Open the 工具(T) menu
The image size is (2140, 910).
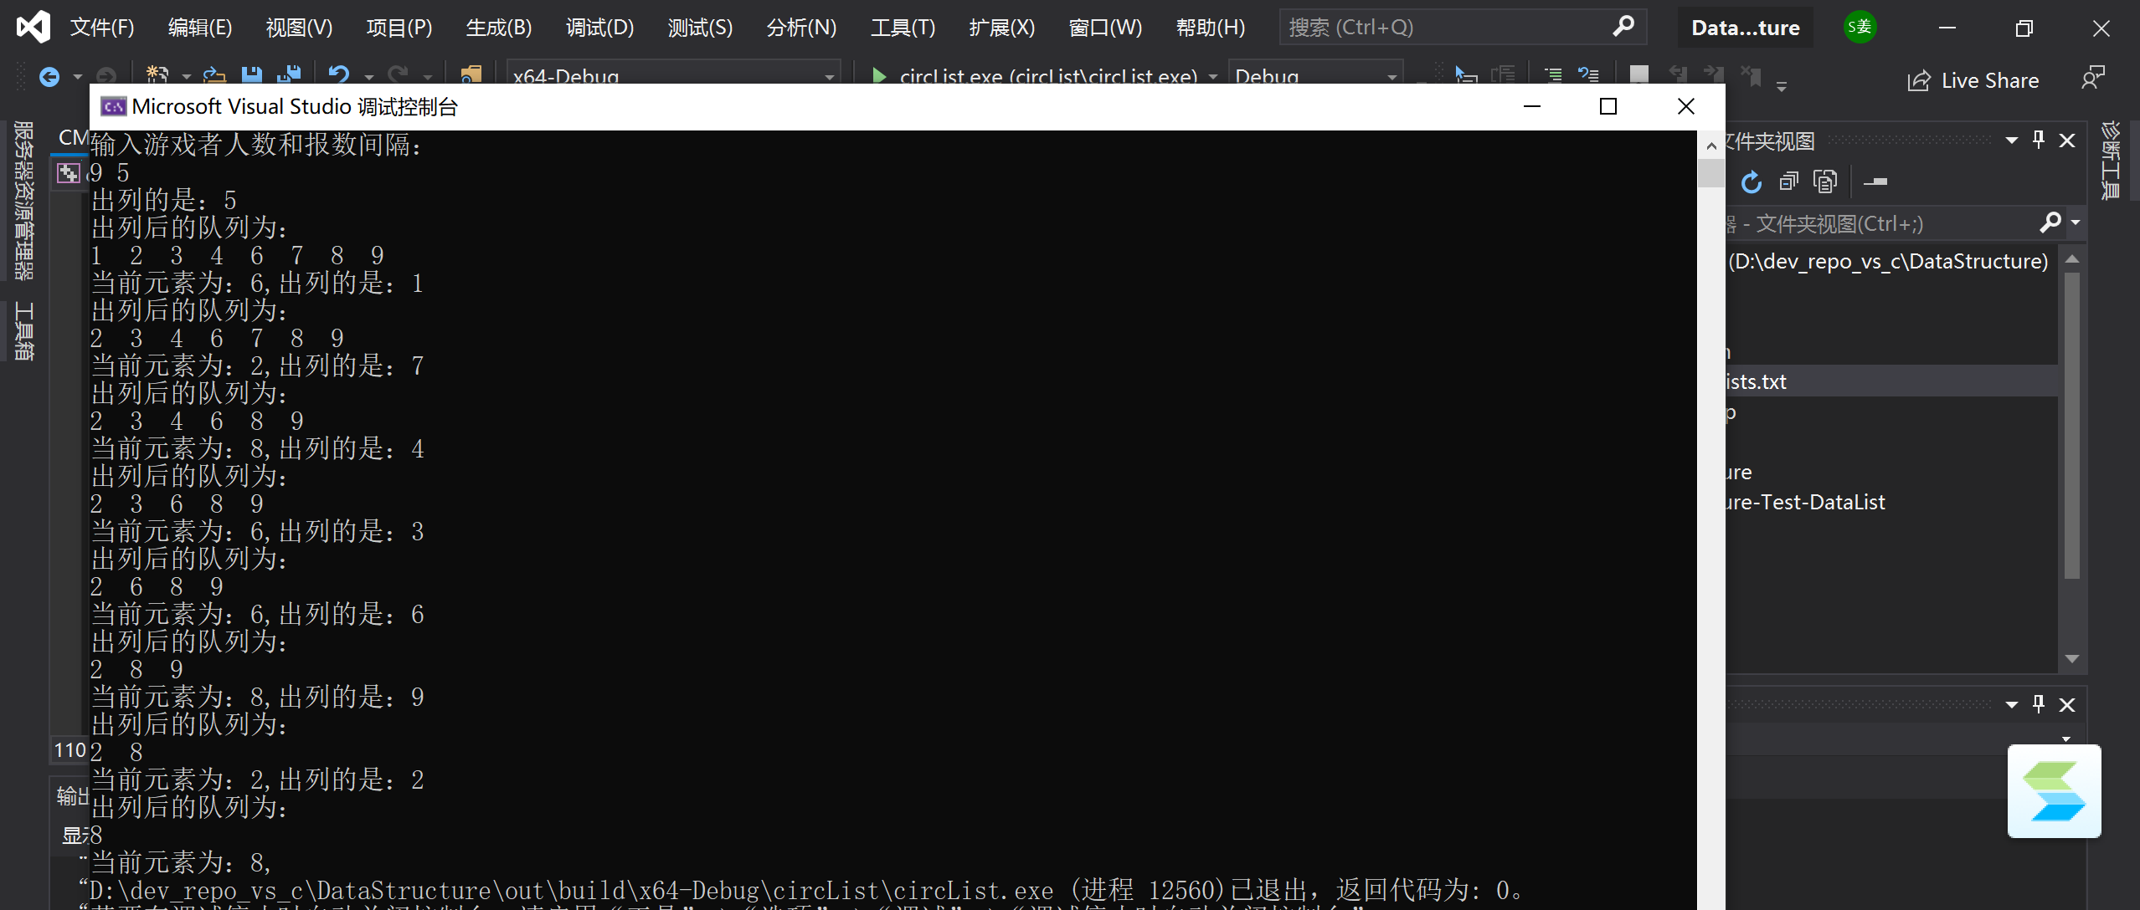pyautogui.click(x=903, y=28)
